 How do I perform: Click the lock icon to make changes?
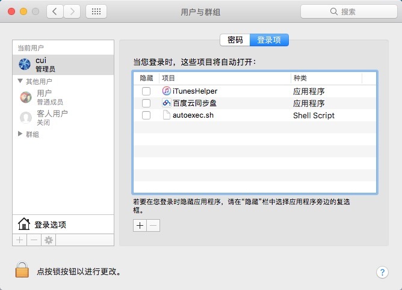click(22, 270)
